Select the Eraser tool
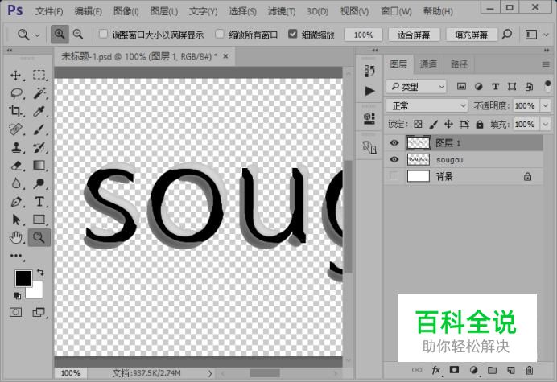557x382 pixels. tap(15, 166)
